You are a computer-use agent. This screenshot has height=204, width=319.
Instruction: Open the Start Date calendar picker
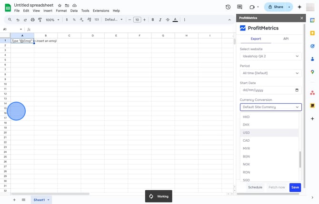tap(297, 90)
